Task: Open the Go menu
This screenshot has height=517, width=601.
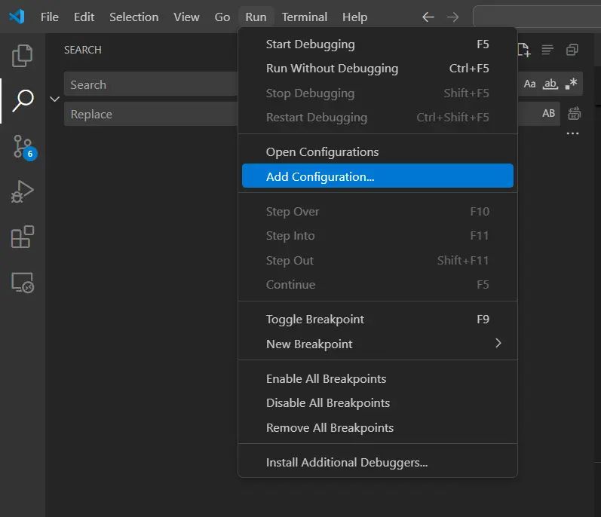Action: point(222,17)
